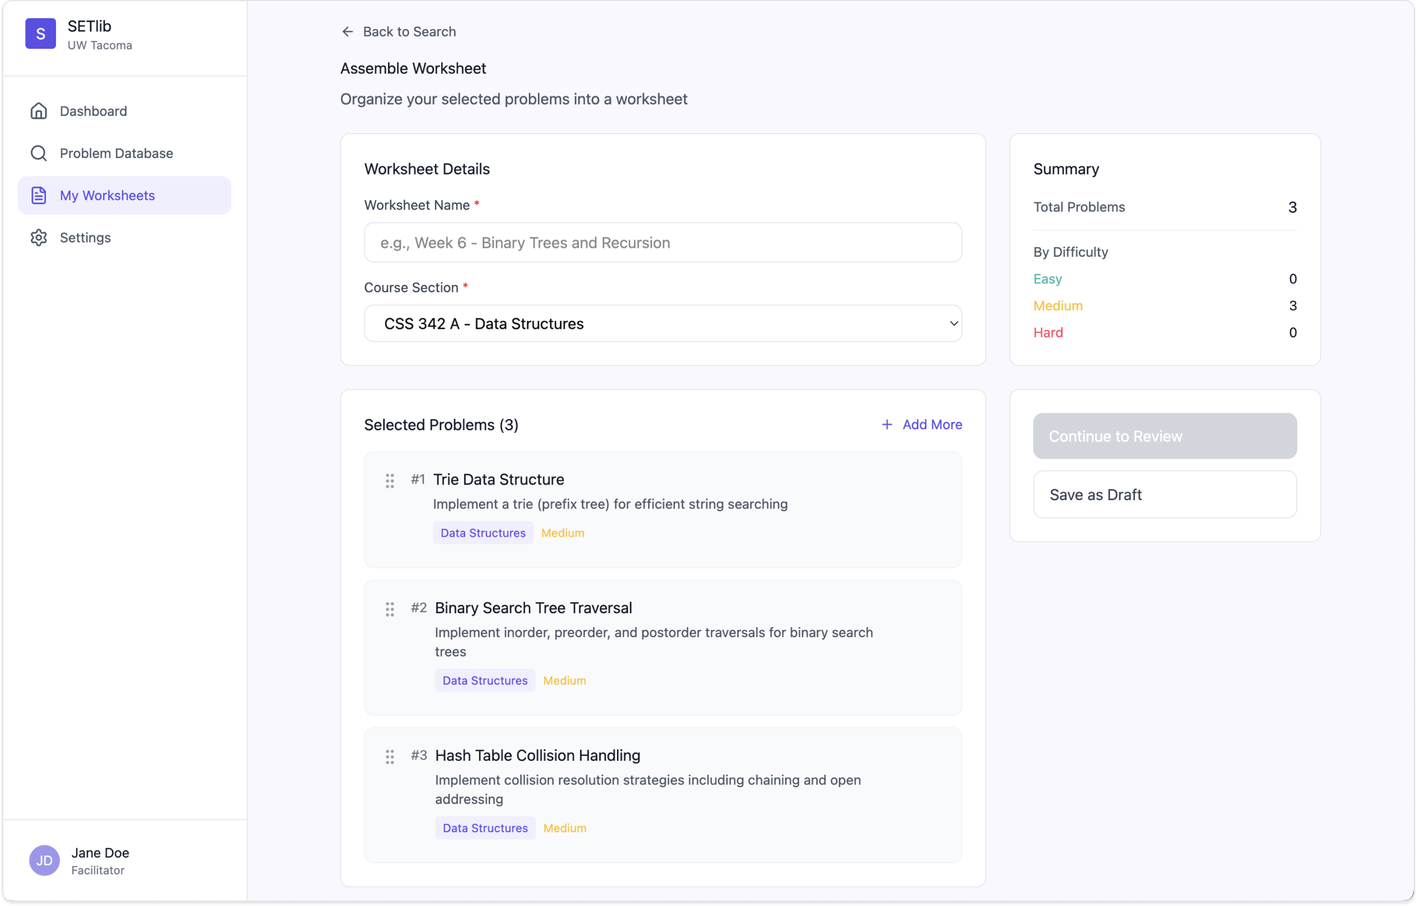Select Dashboard in the sidebar
Screen dimensions: 1417x906
(x=93, y=111)
